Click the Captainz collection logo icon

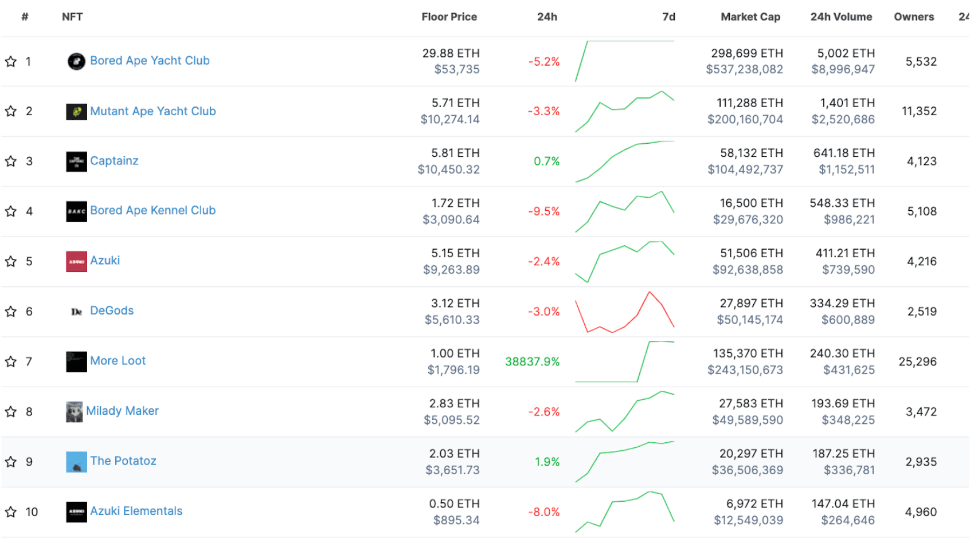click(x=76, y=162)
